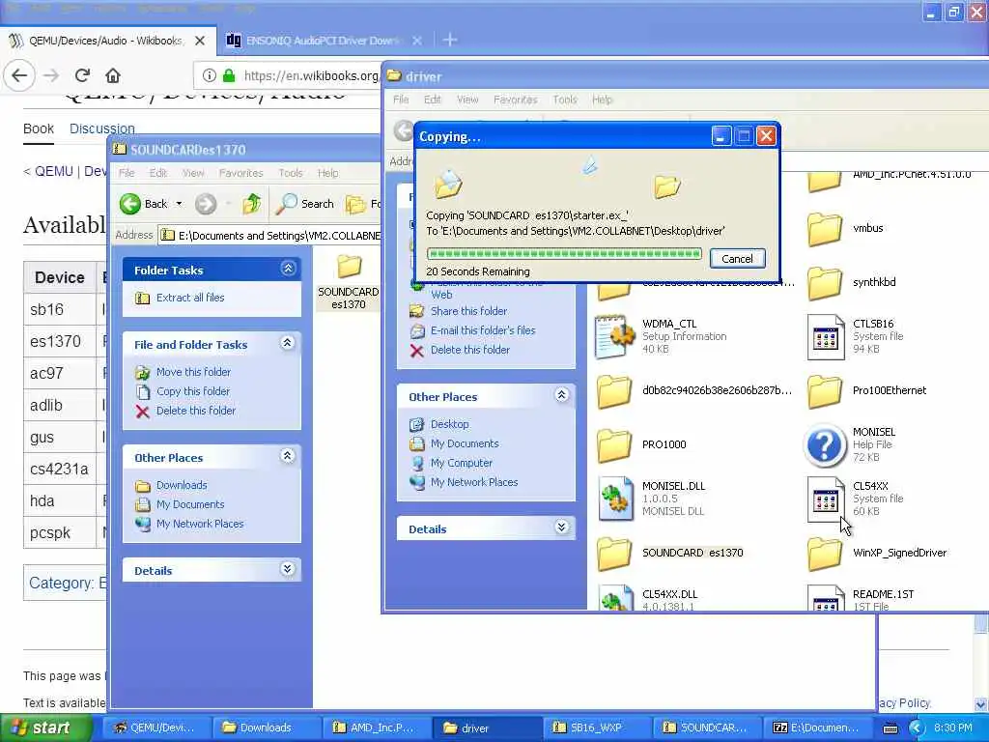Image resolution: width=989 pixels, height=742 pixels.
Task: Open the Back history dropdown arrow
Action: 179,204
